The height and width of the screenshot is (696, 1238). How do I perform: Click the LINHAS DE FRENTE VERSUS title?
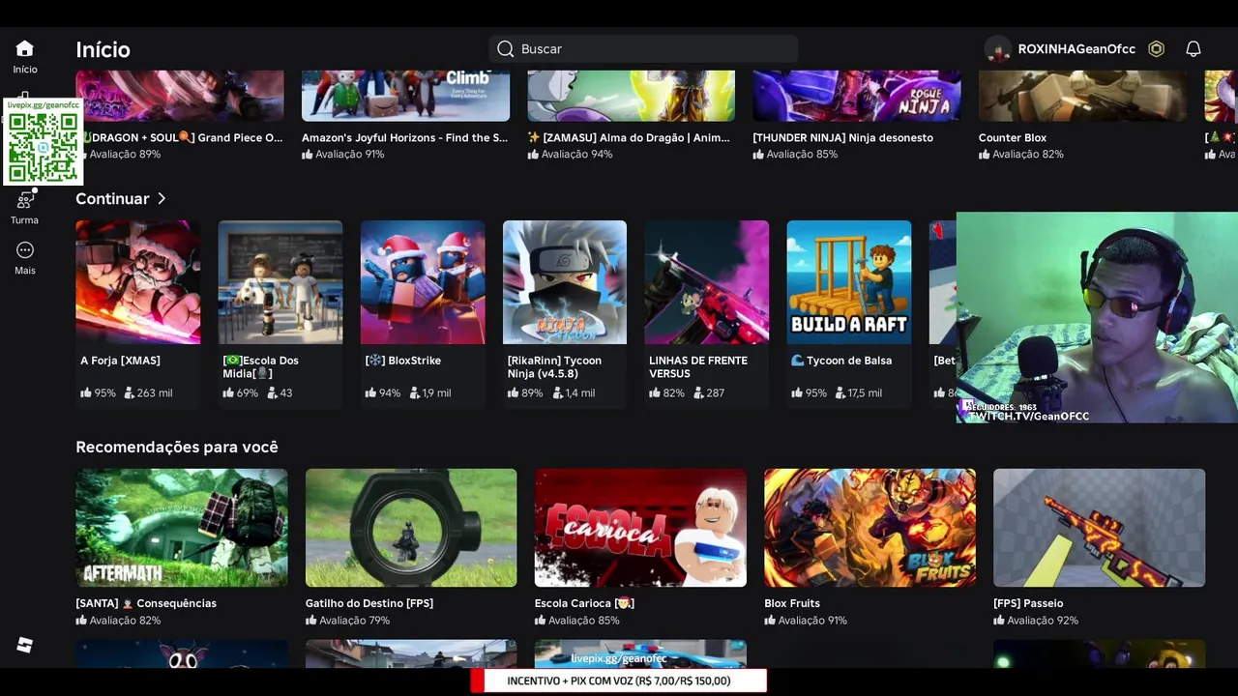(697, 366)
